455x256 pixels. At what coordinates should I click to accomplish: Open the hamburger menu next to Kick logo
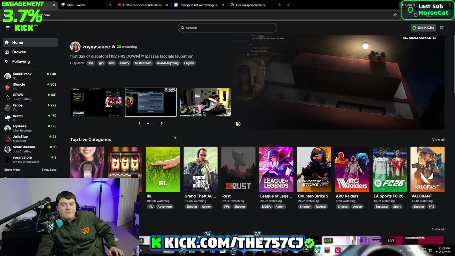tap(7, 28)
